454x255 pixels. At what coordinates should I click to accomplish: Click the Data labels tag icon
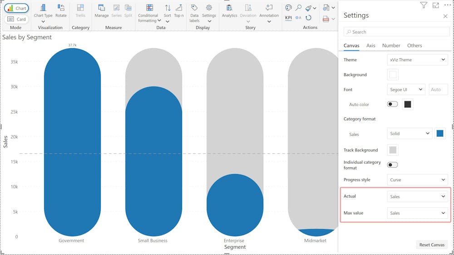[194, 8]
